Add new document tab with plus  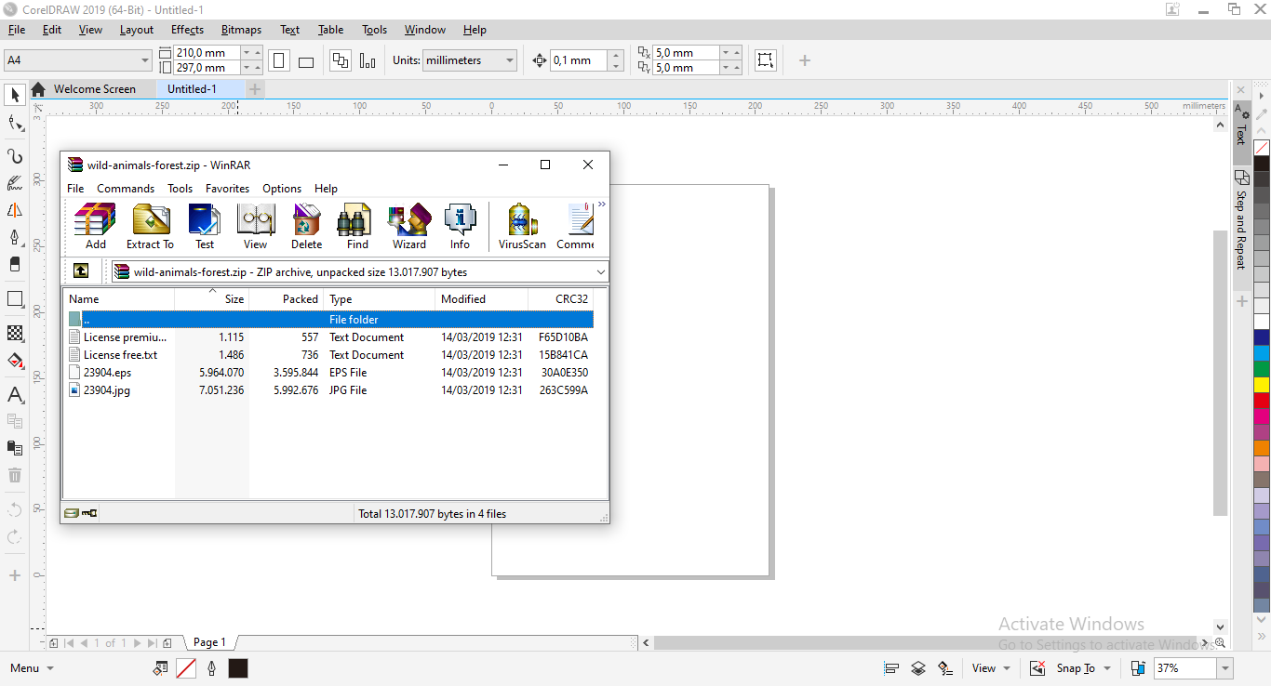point(255,89)
